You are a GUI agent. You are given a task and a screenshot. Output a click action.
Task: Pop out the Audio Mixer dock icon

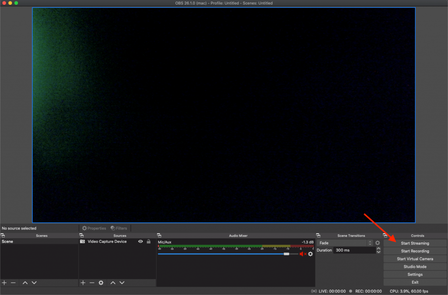tap(159, 235)
